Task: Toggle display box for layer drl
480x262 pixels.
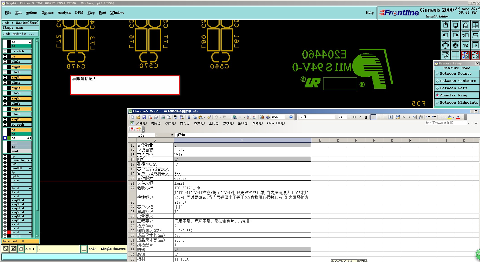Action: [5, 143]
